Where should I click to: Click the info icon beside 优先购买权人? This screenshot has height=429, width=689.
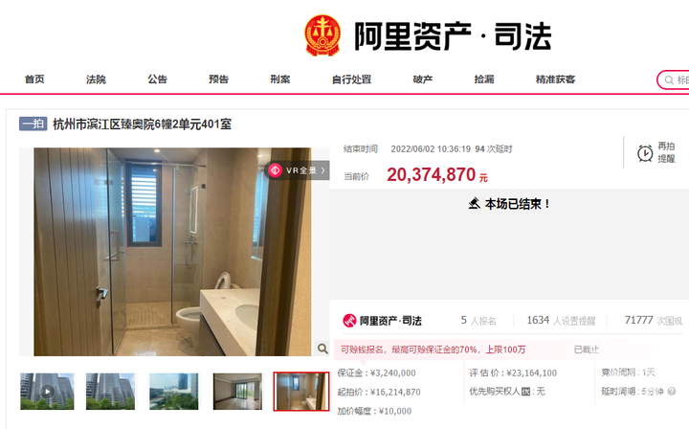pos(525,392)
